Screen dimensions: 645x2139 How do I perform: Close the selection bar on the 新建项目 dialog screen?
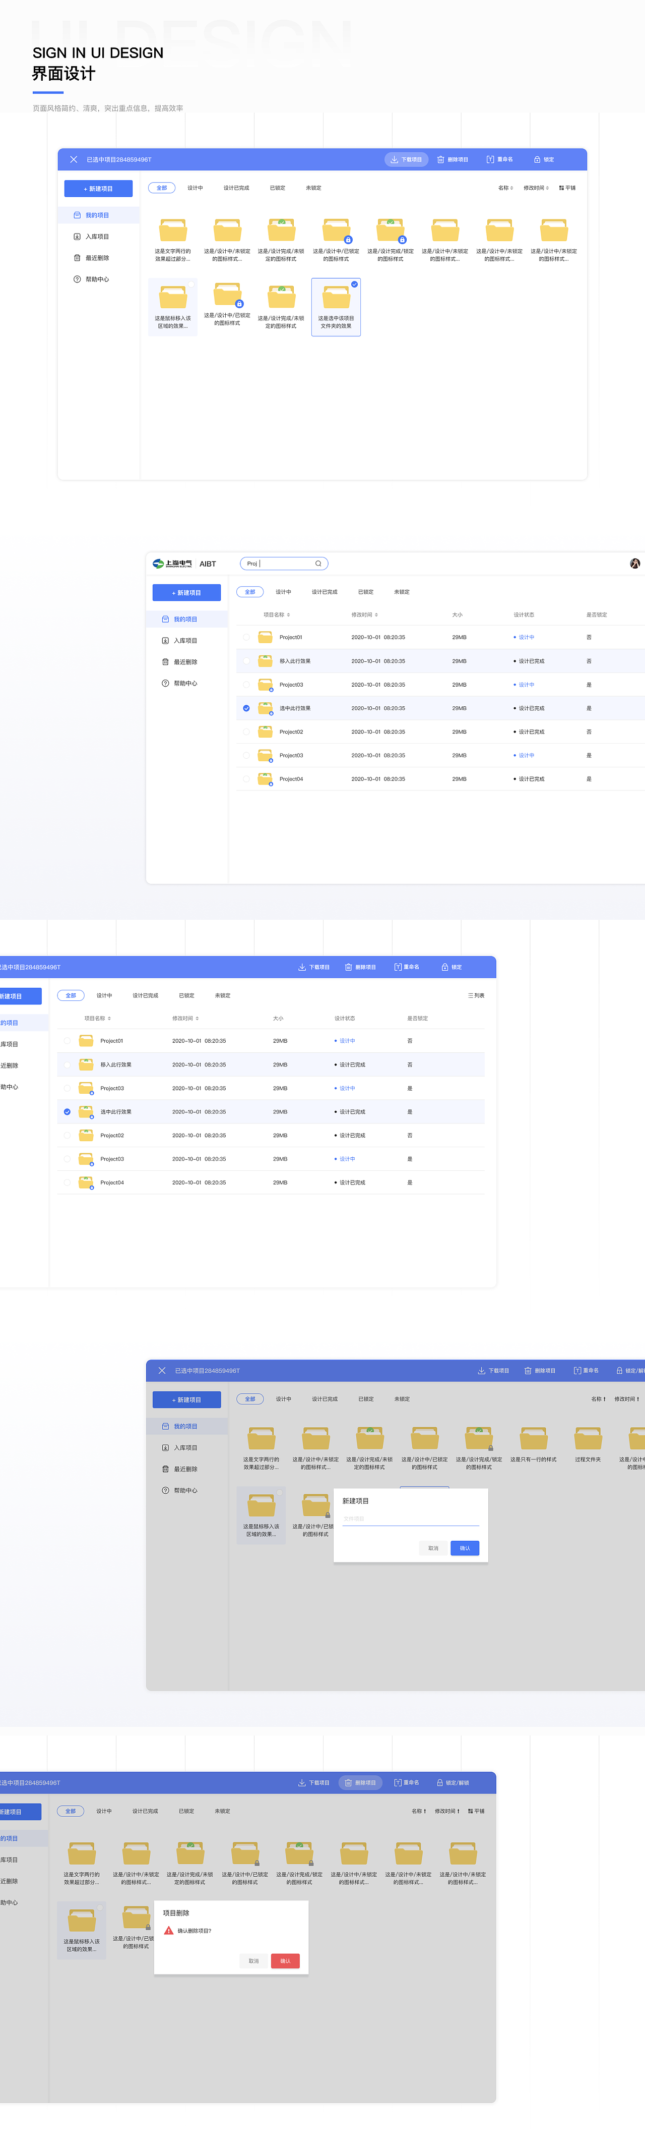pyautogui.click(x=162, y=1371)
